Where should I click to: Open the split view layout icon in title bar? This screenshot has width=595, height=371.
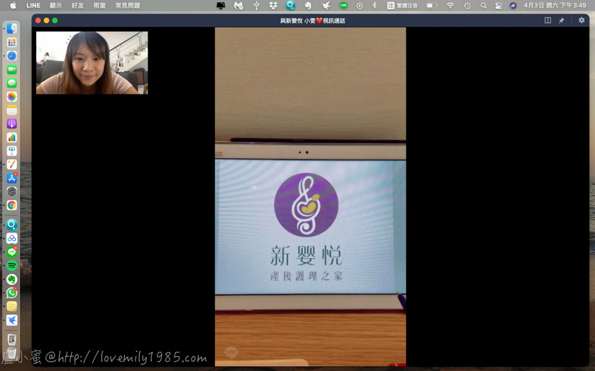tap(547, 20)
